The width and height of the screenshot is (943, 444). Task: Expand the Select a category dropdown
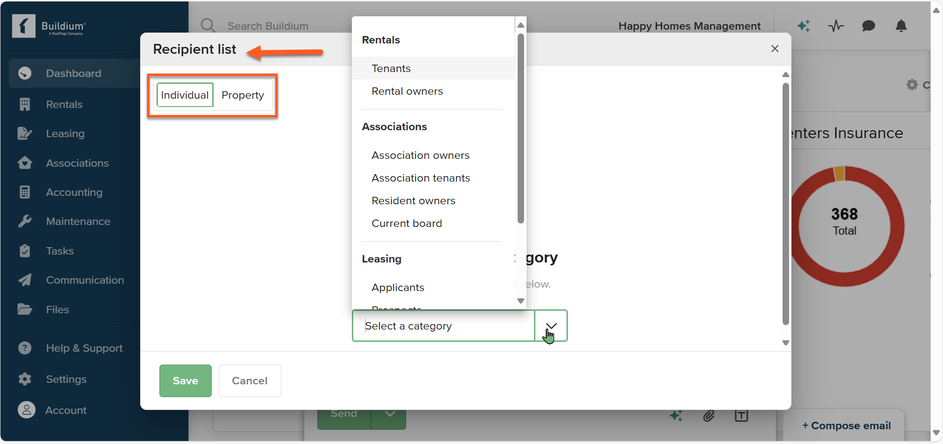coord(551,326)
